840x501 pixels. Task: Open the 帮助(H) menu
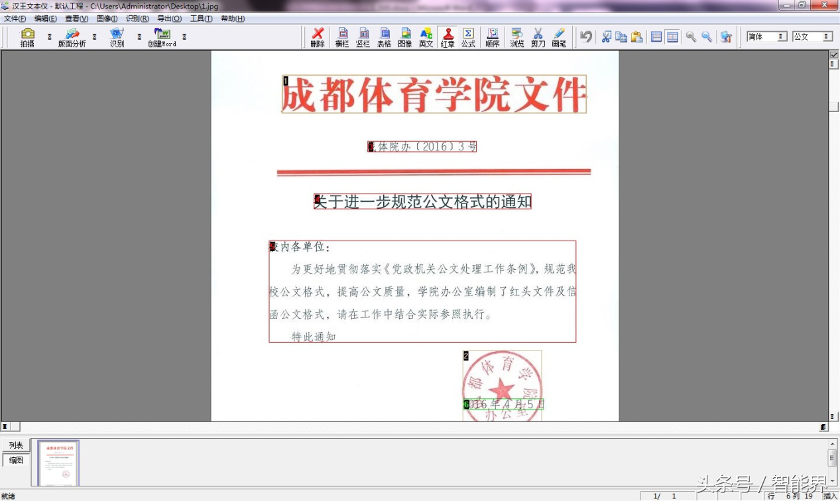pos(233,19)
